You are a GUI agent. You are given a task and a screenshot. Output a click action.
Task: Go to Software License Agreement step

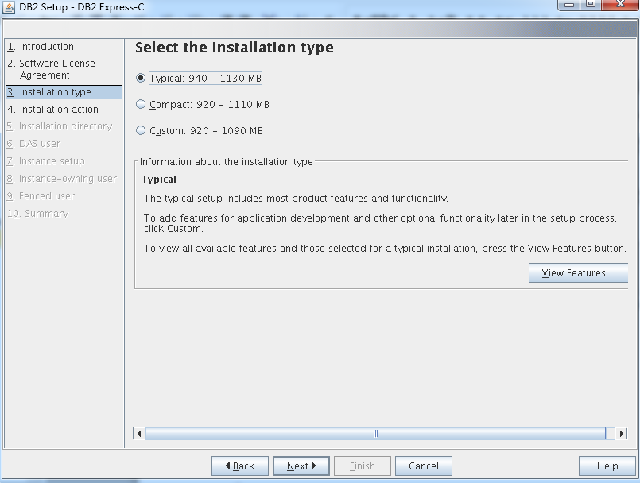pos(52,69)
